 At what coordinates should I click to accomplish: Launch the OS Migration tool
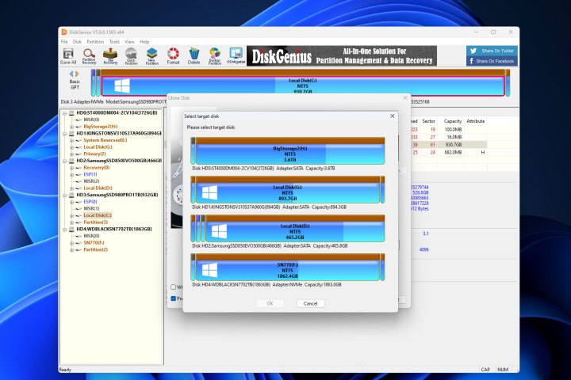coord(236,55)
